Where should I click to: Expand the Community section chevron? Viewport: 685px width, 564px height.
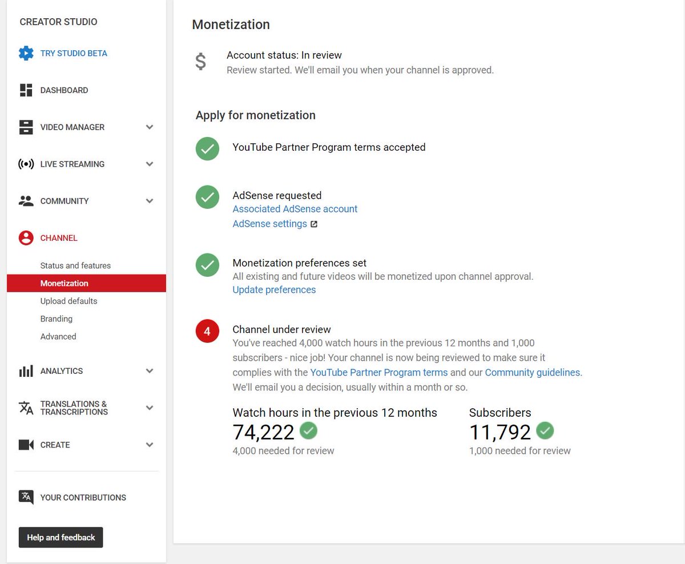point(150,201)
